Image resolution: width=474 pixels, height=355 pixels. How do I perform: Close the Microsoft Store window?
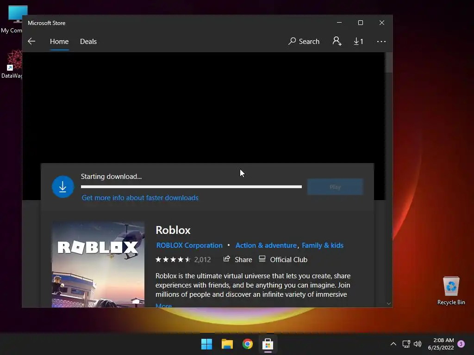(382, 23)
